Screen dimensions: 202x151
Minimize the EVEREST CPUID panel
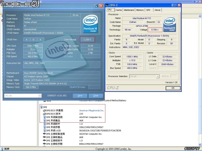[96, 6]
